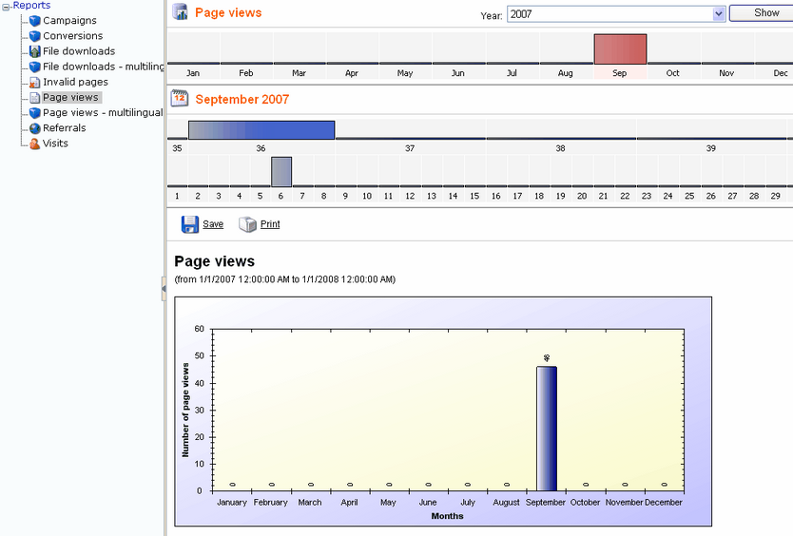Click the File downloads report icon
This screenshot has width=793, height=536.
(34, 51)
